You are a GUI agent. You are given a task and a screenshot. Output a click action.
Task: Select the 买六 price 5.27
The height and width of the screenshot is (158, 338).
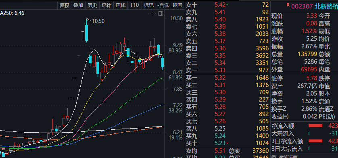[220, 114]
